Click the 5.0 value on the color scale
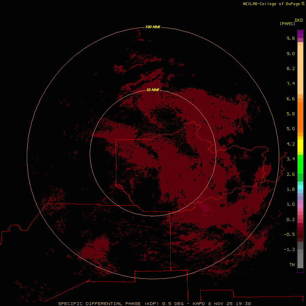This screenshot has height=306, width=306. click(x=291, y=129)
